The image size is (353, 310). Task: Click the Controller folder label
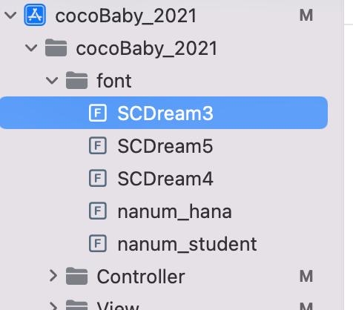coord(141,277)
